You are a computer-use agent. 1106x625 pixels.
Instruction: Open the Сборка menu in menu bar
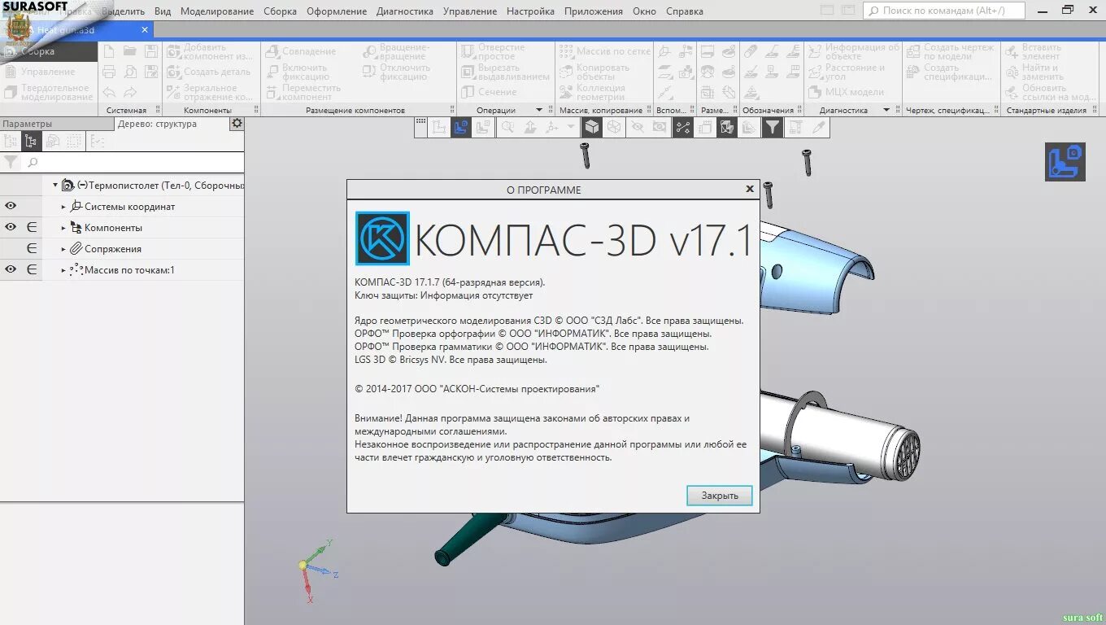(x=280, y=11)
